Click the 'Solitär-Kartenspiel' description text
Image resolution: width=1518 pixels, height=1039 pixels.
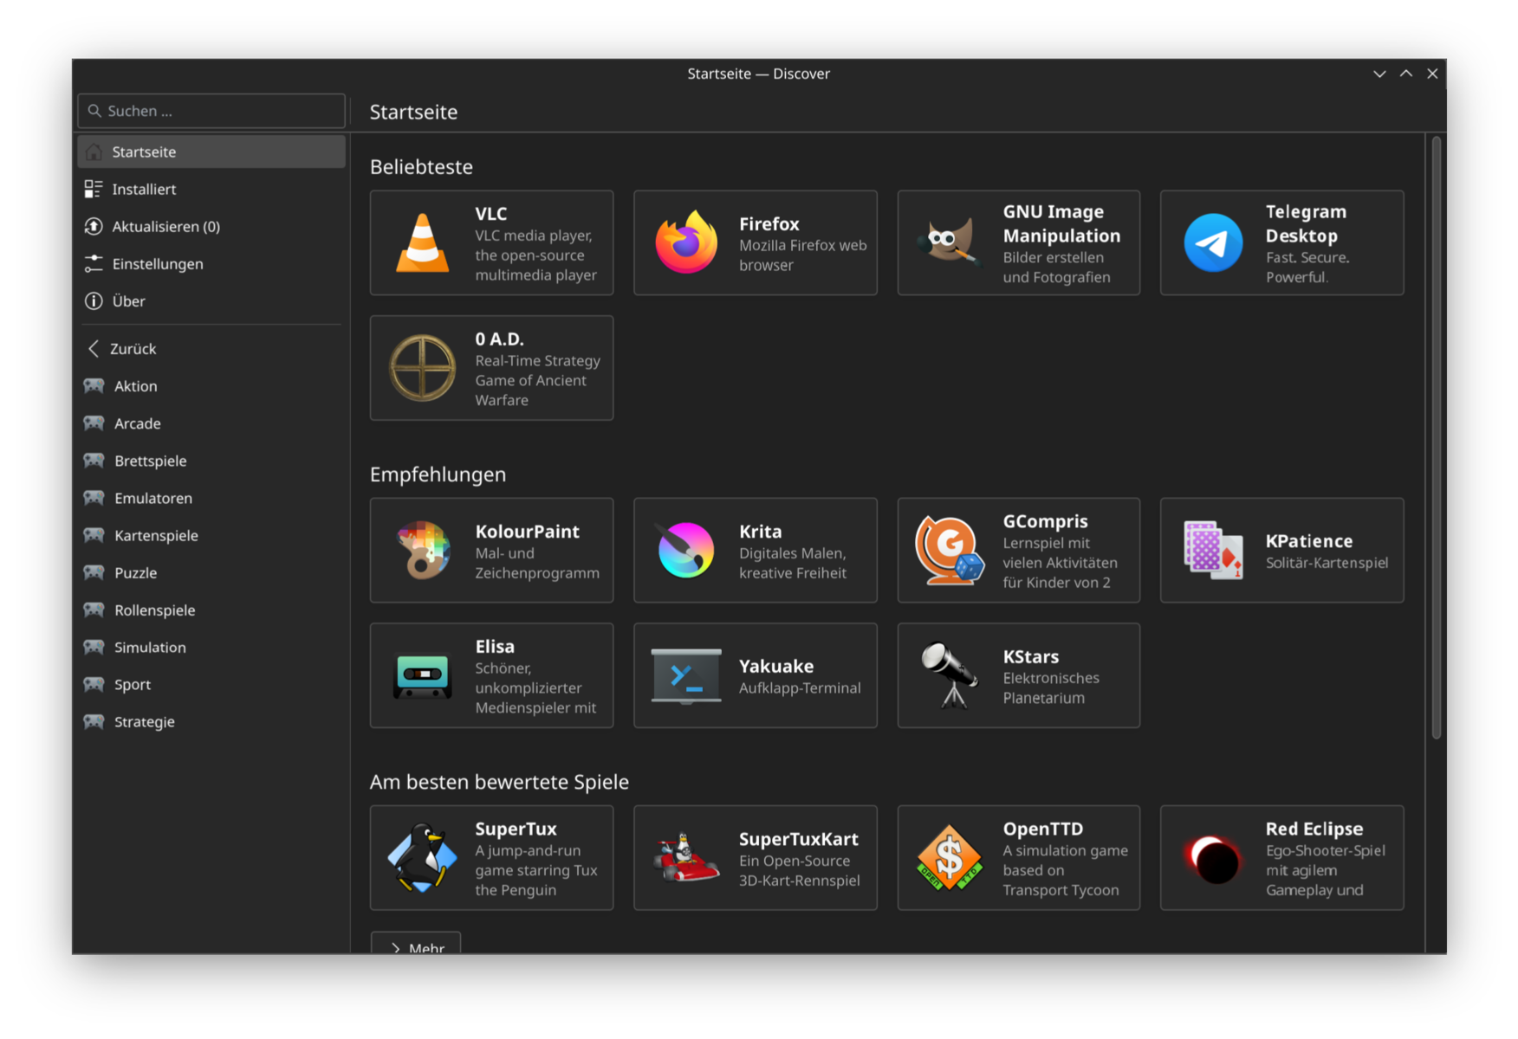[x=1327, y=563]
